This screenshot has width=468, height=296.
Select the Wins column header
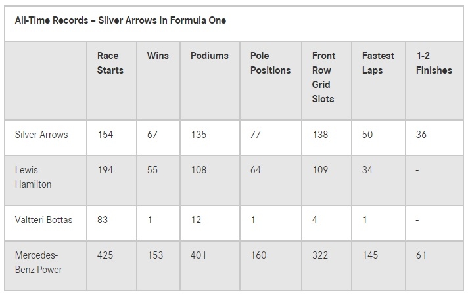pos(158,56)
